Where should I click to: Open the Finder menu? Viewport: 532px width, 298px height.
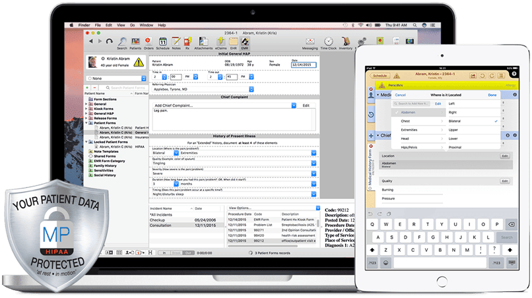tap(84, 25)
